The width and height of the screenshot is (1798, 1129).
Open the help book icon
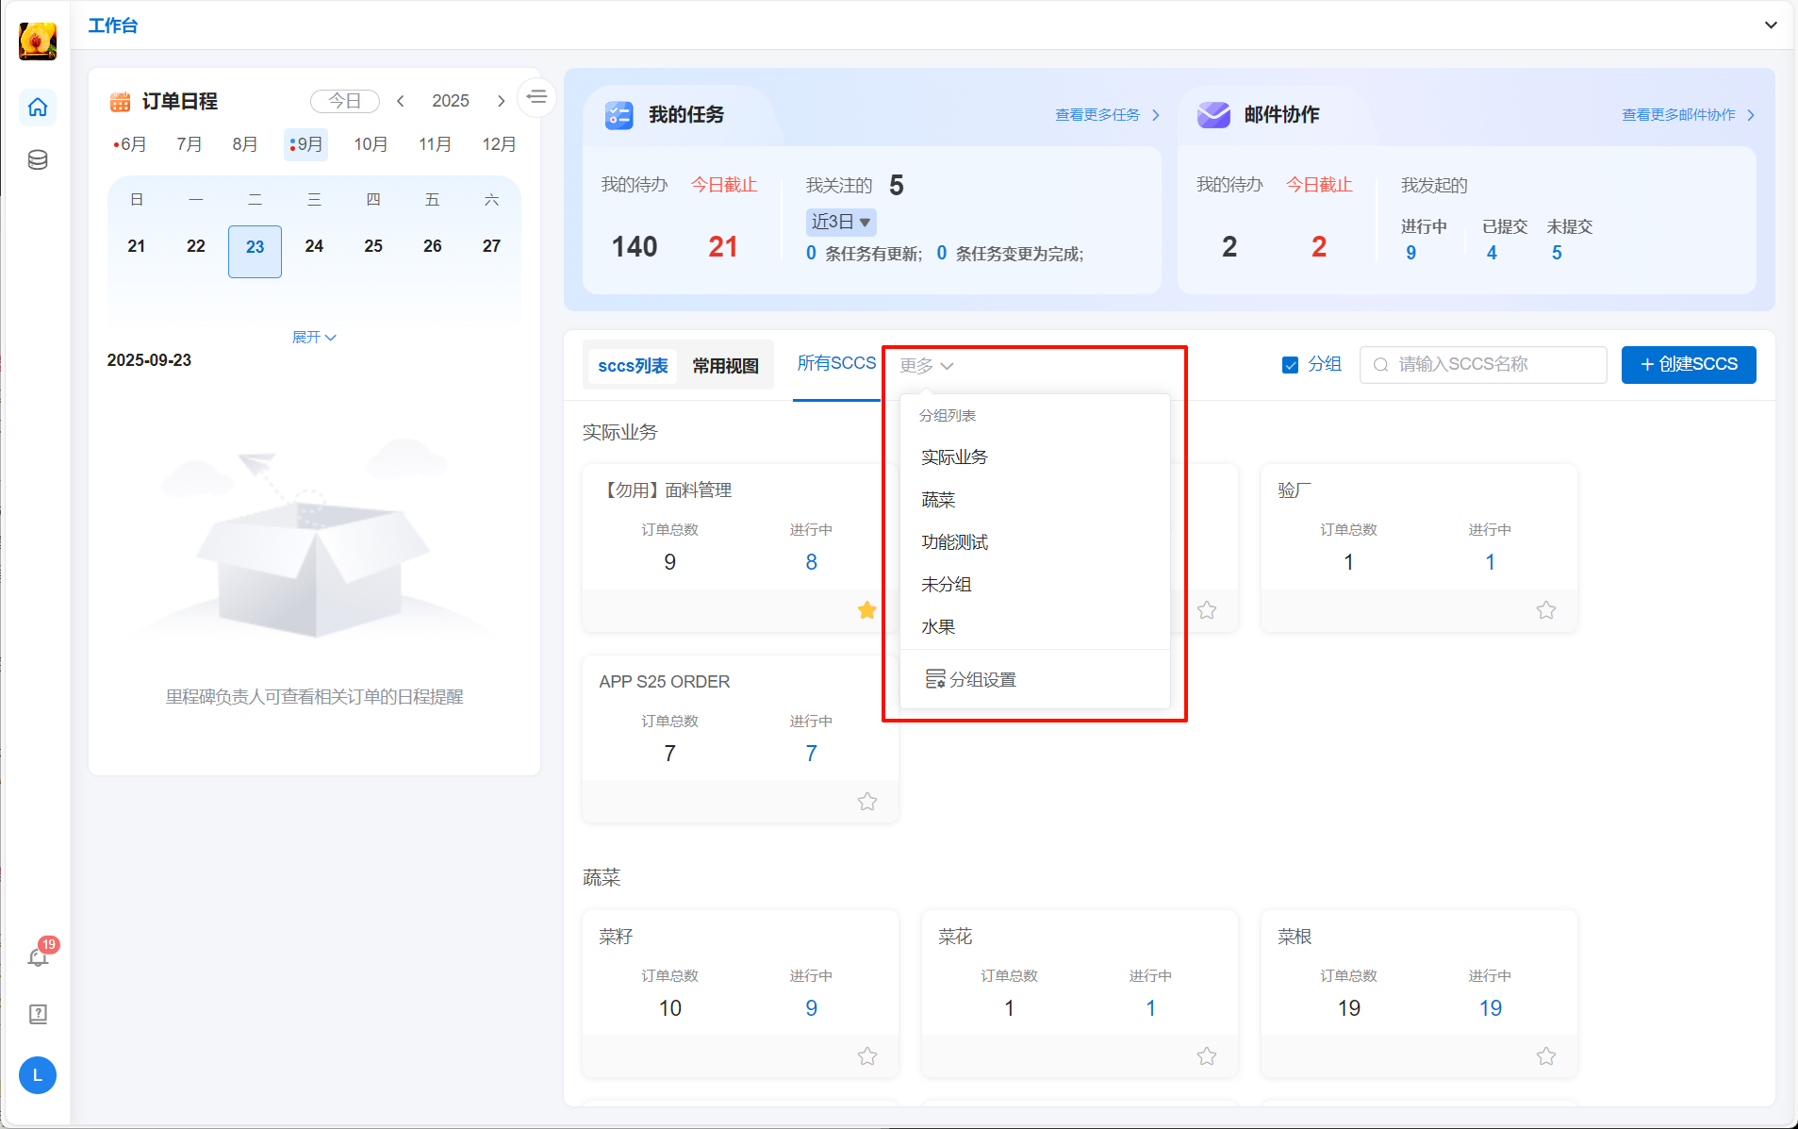pyautogui.click(x=38, y=1014)
